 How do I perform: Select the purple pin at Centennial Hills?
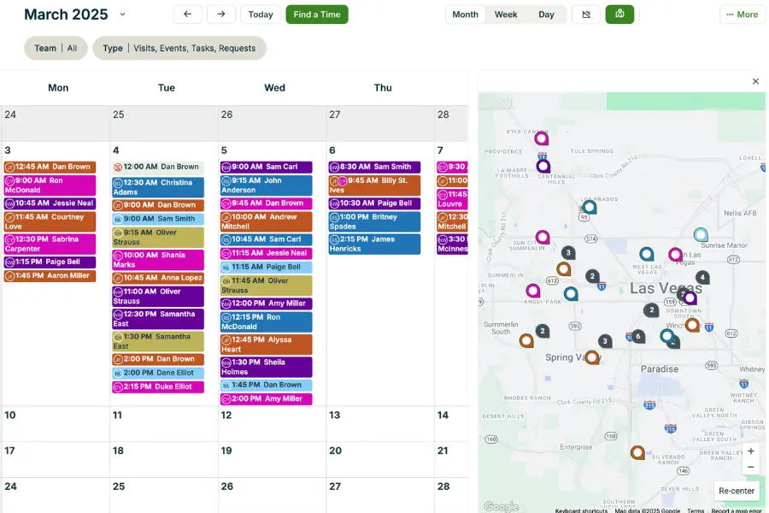point(543,167)
